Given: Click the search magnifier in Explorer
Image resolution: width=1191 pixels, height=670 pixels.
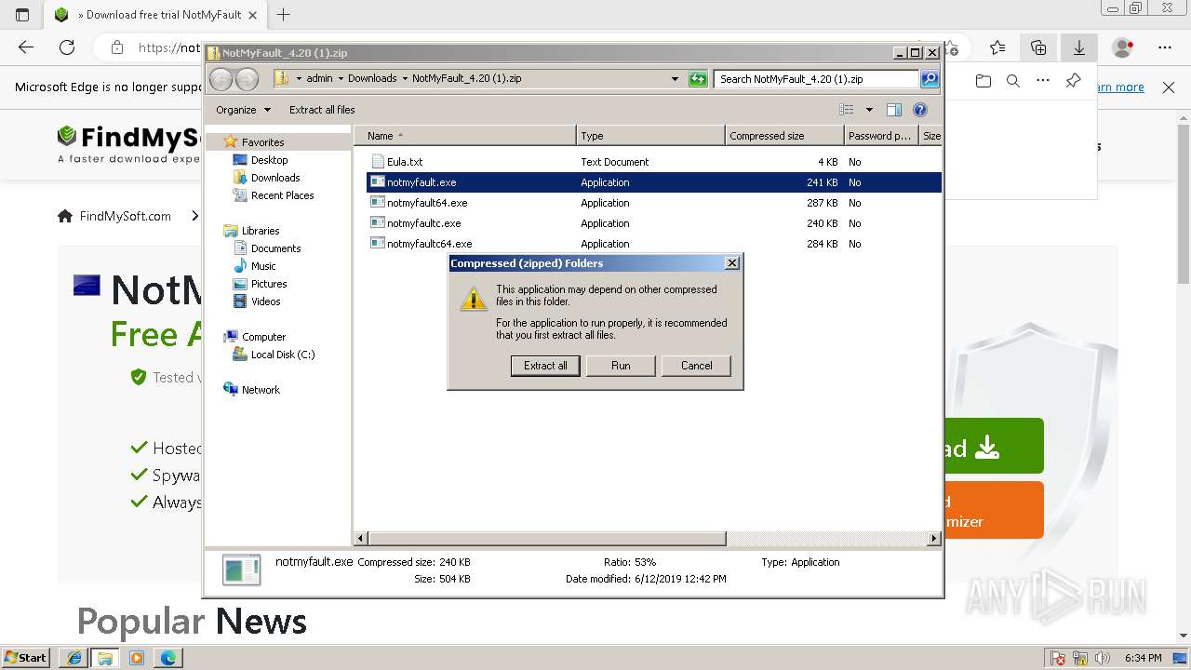Looking at the screenshot, I should tap(929, 79).
